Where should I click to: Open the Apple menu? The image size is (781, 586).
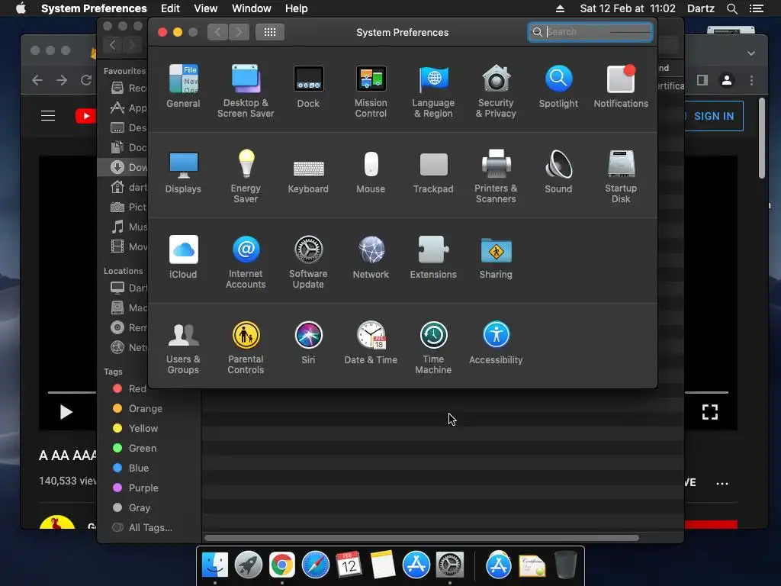21,8
